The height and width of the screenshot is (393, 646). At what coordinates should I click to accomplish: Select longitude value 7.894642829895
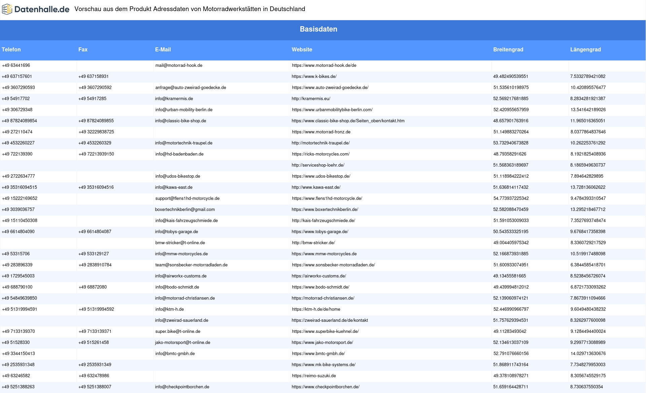pos(587,176)
